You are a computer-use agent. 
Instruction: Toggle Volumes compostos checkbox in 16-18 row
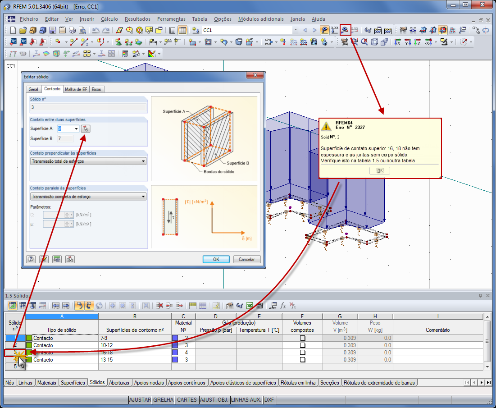pos(302,352)
